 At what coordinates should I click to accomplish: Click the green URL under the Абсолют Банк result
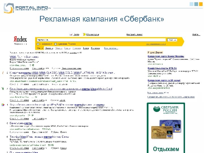click(x=39, y=81)
